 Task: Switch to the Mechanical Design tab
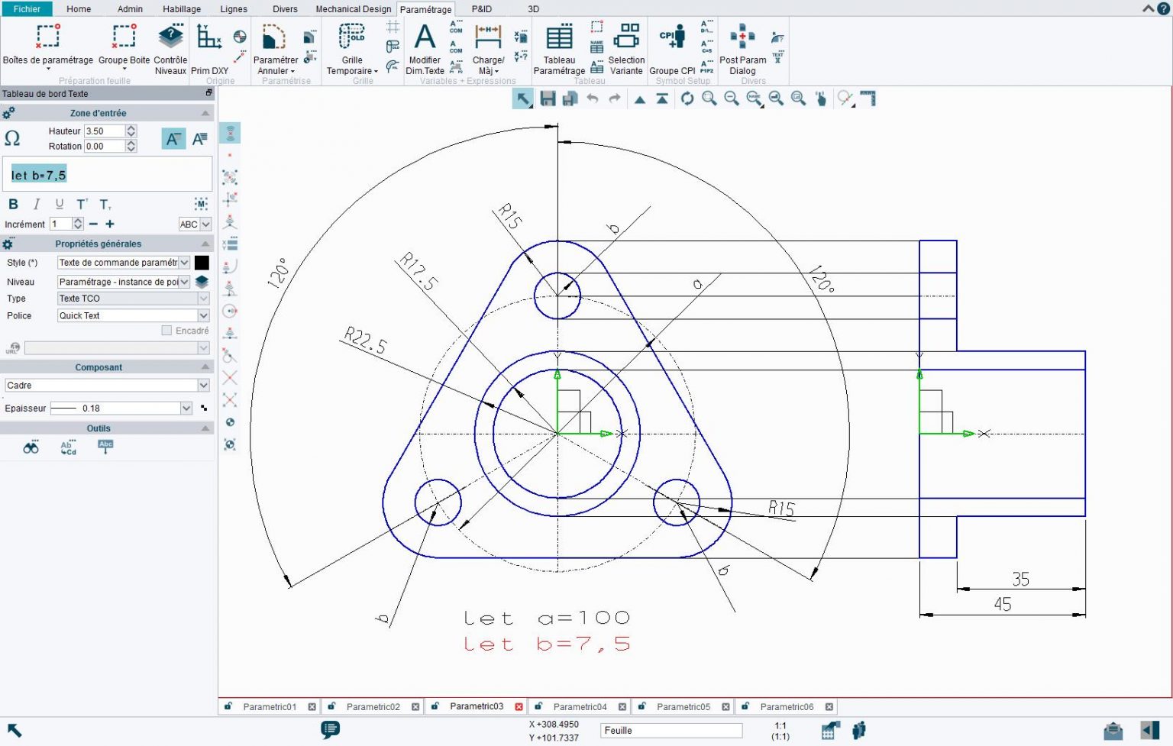pyautogui.click(x=353, y=9)
